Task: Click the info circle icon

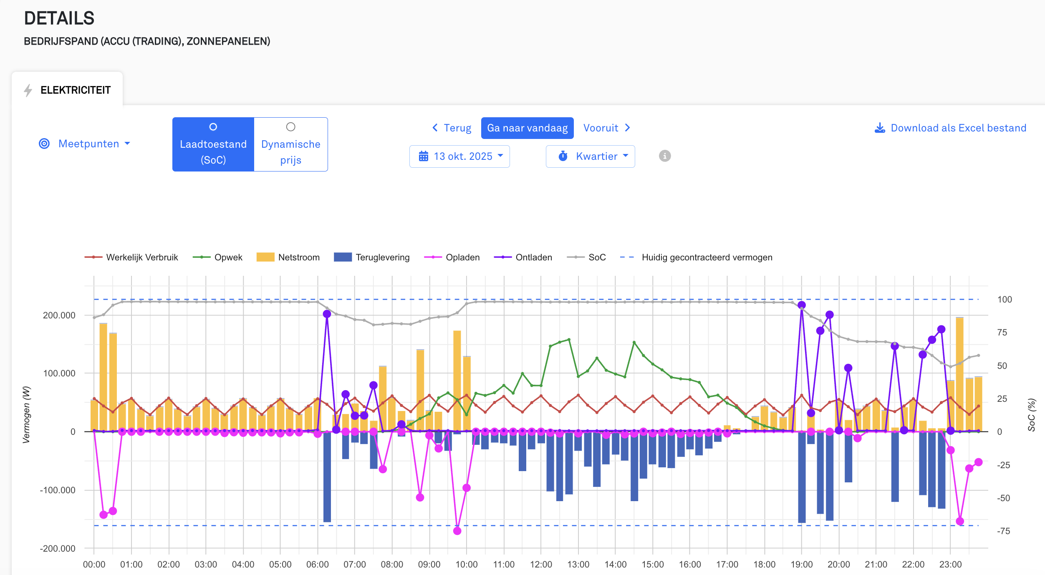Action: [x=664, y=156]
